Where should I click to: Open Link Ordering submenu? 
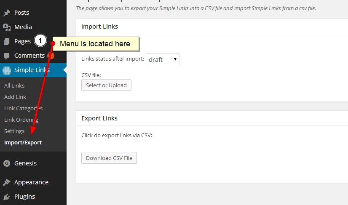pos(21,120)
